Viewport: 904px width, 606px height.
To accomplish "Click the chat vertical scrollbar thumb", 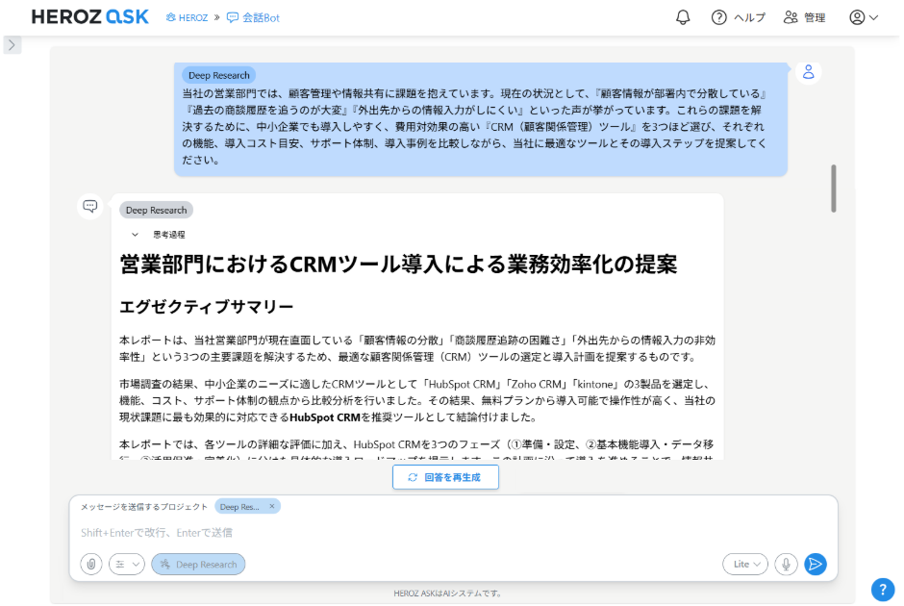I will coord(834,189).
